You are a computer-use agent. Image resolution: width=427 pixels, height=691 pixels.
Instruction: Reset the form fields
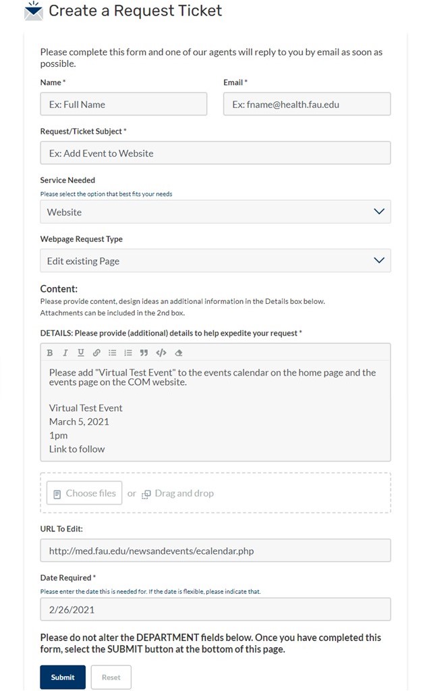click(x=111, y=677)
